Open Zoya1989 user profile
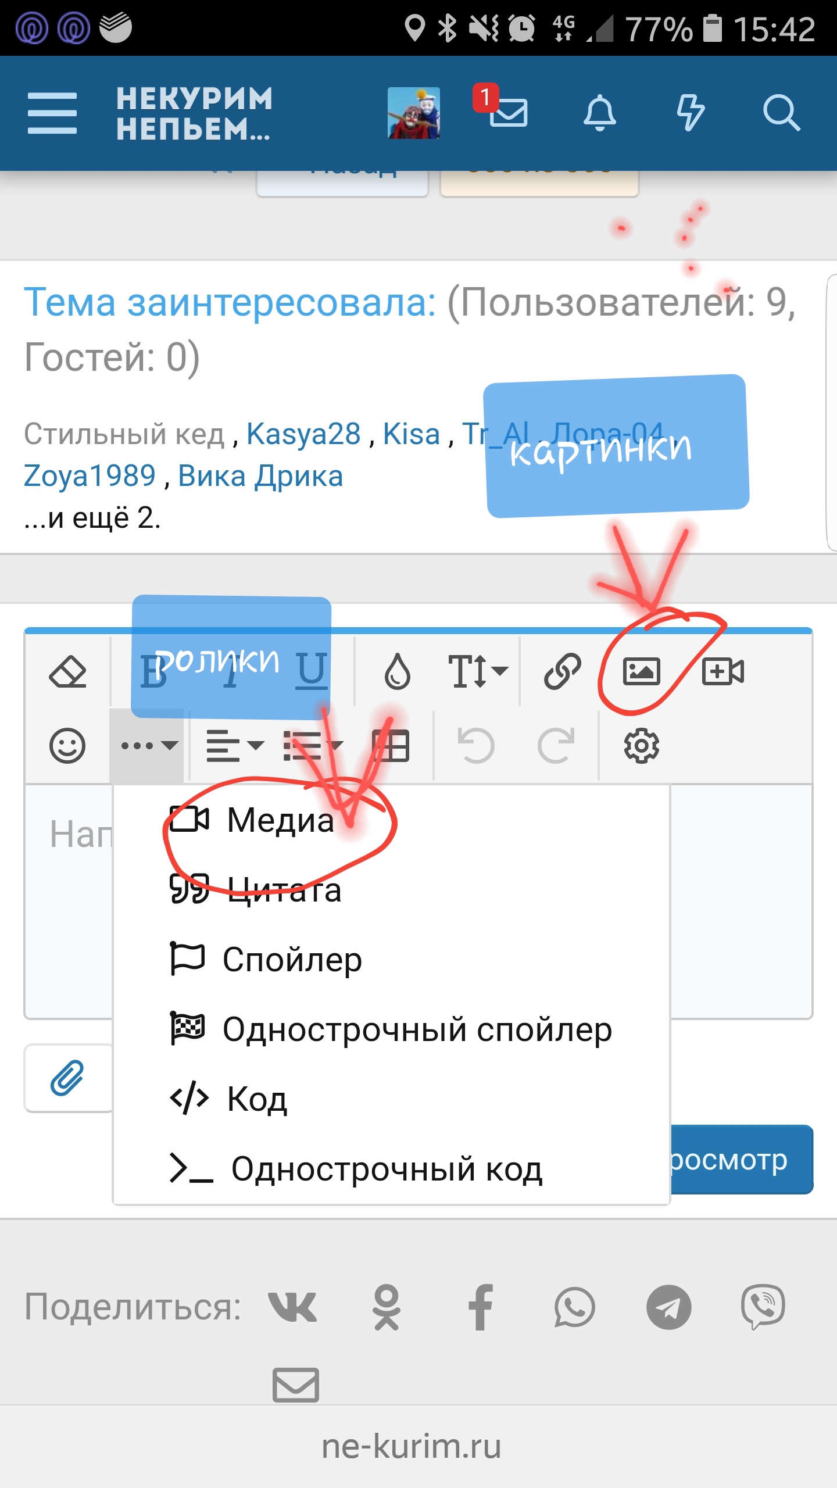Viewport: 837px width, 1488px height. (x=90, y=476)
